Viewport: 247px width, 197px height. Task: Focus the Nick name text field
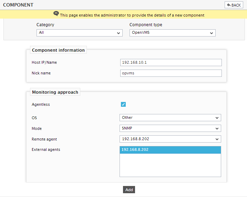pos(171,73)
